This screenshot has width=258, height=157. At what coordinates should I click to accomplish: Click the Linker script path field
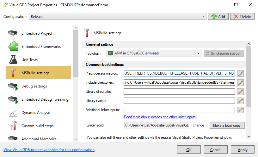click(x=157, y=125)
